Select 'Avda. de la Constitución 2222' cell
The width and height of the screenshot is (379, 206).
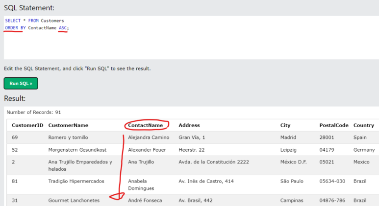point(214,162)
